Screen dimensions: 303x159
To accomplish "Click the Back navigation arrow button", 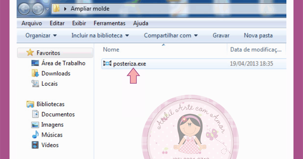I will [x=24, y=9].
